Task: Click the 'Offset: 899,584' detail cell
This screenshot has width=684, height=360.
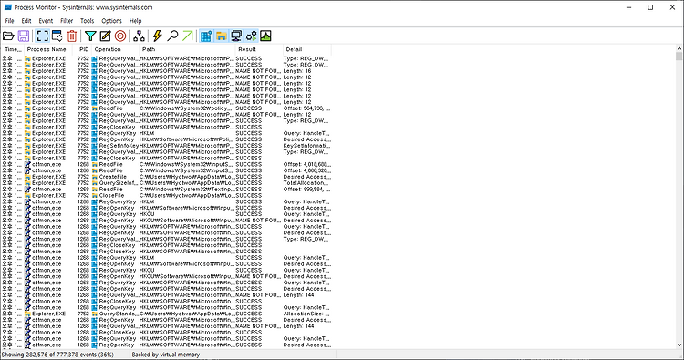Action: tap(307, 190)
